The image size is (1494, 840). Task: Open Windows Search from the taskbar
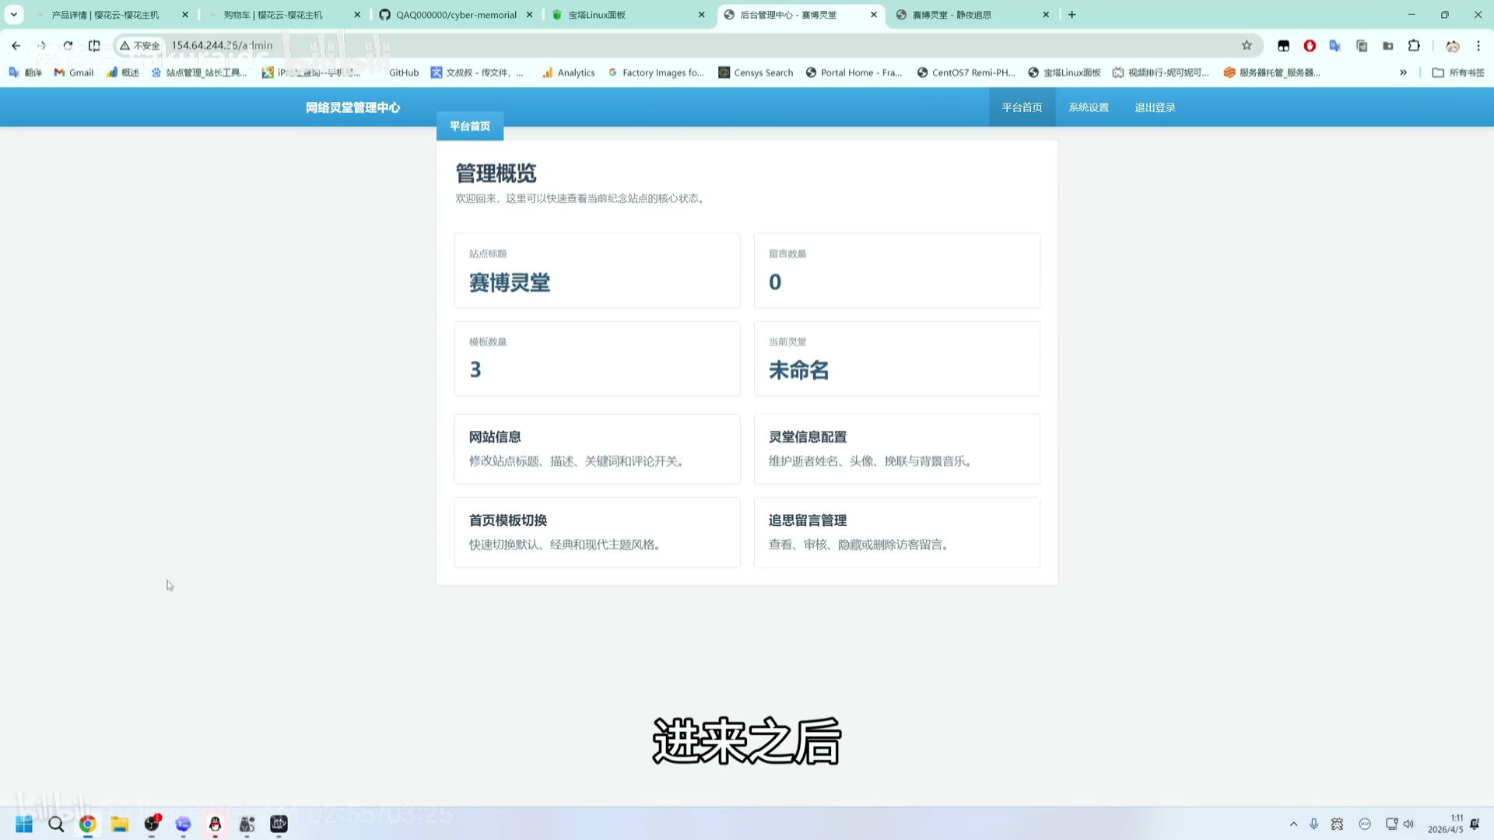click(x=55, y=824)
